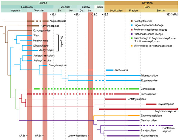Click the Polybranchiaspidae red arrow tip
This screenshot has height=140, width=179.
coord(177,109)
